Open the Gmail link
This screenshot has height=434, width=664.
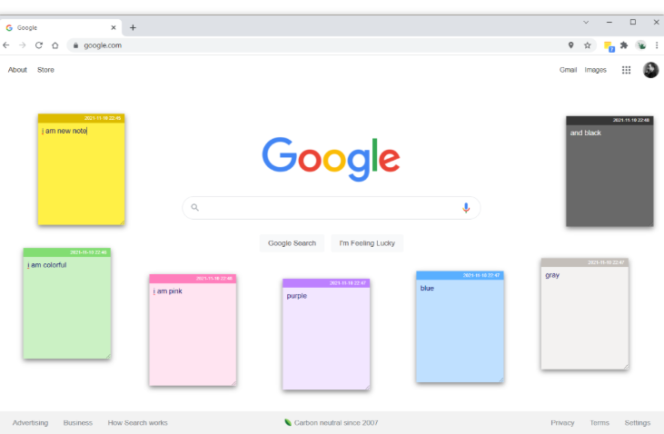(568, 70)
